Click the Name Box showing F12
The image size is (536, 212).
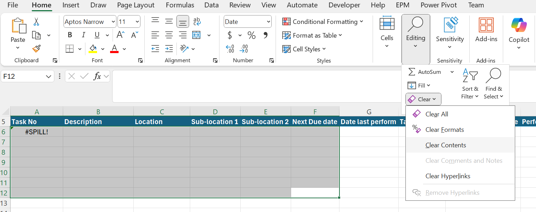28,76
